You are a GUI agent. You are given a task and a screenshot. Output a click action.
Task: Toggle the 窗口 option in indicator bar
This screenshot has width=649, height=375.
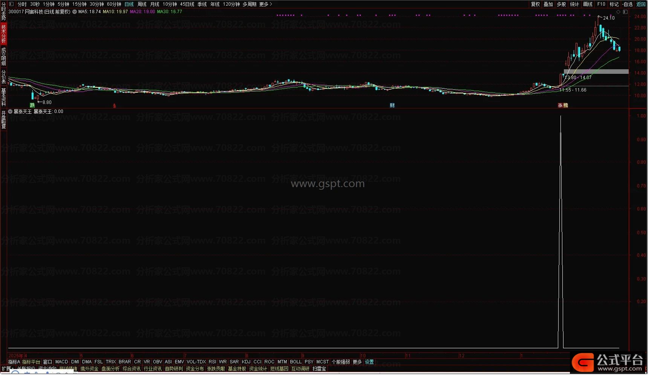(47, 362)
